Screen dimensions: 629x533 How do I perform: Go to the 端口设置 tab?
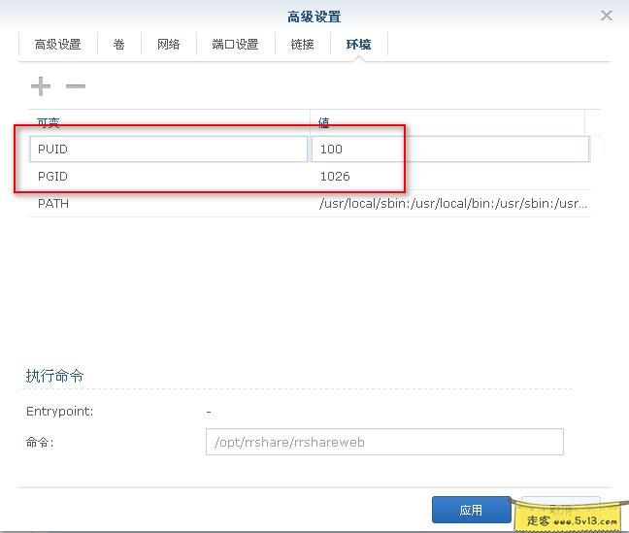click(x=235, y=44)
